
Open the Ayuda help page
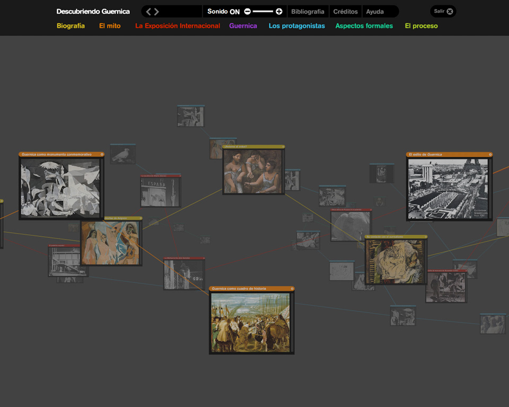(x=375, y=12)
